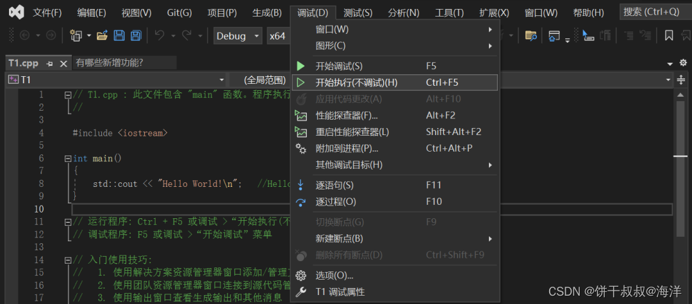
Task: Open the 文件(F) menu
Action: click(x=47, y=12)
